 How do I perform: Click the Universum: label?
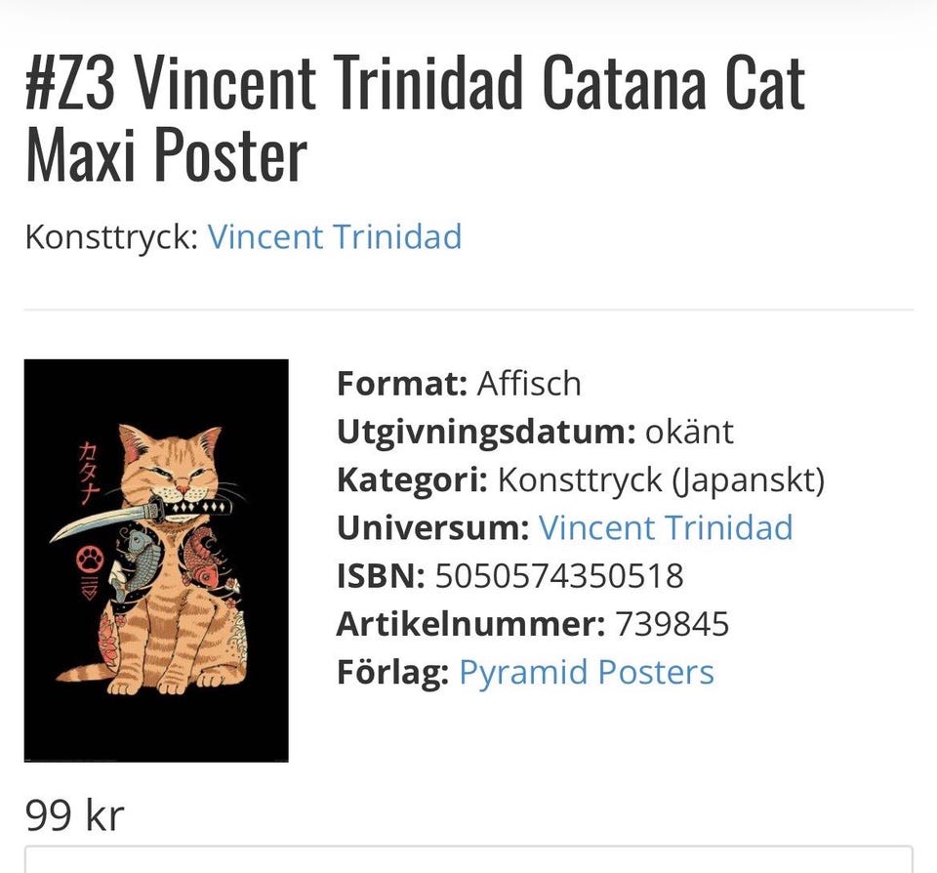click(x=432, y=527)
